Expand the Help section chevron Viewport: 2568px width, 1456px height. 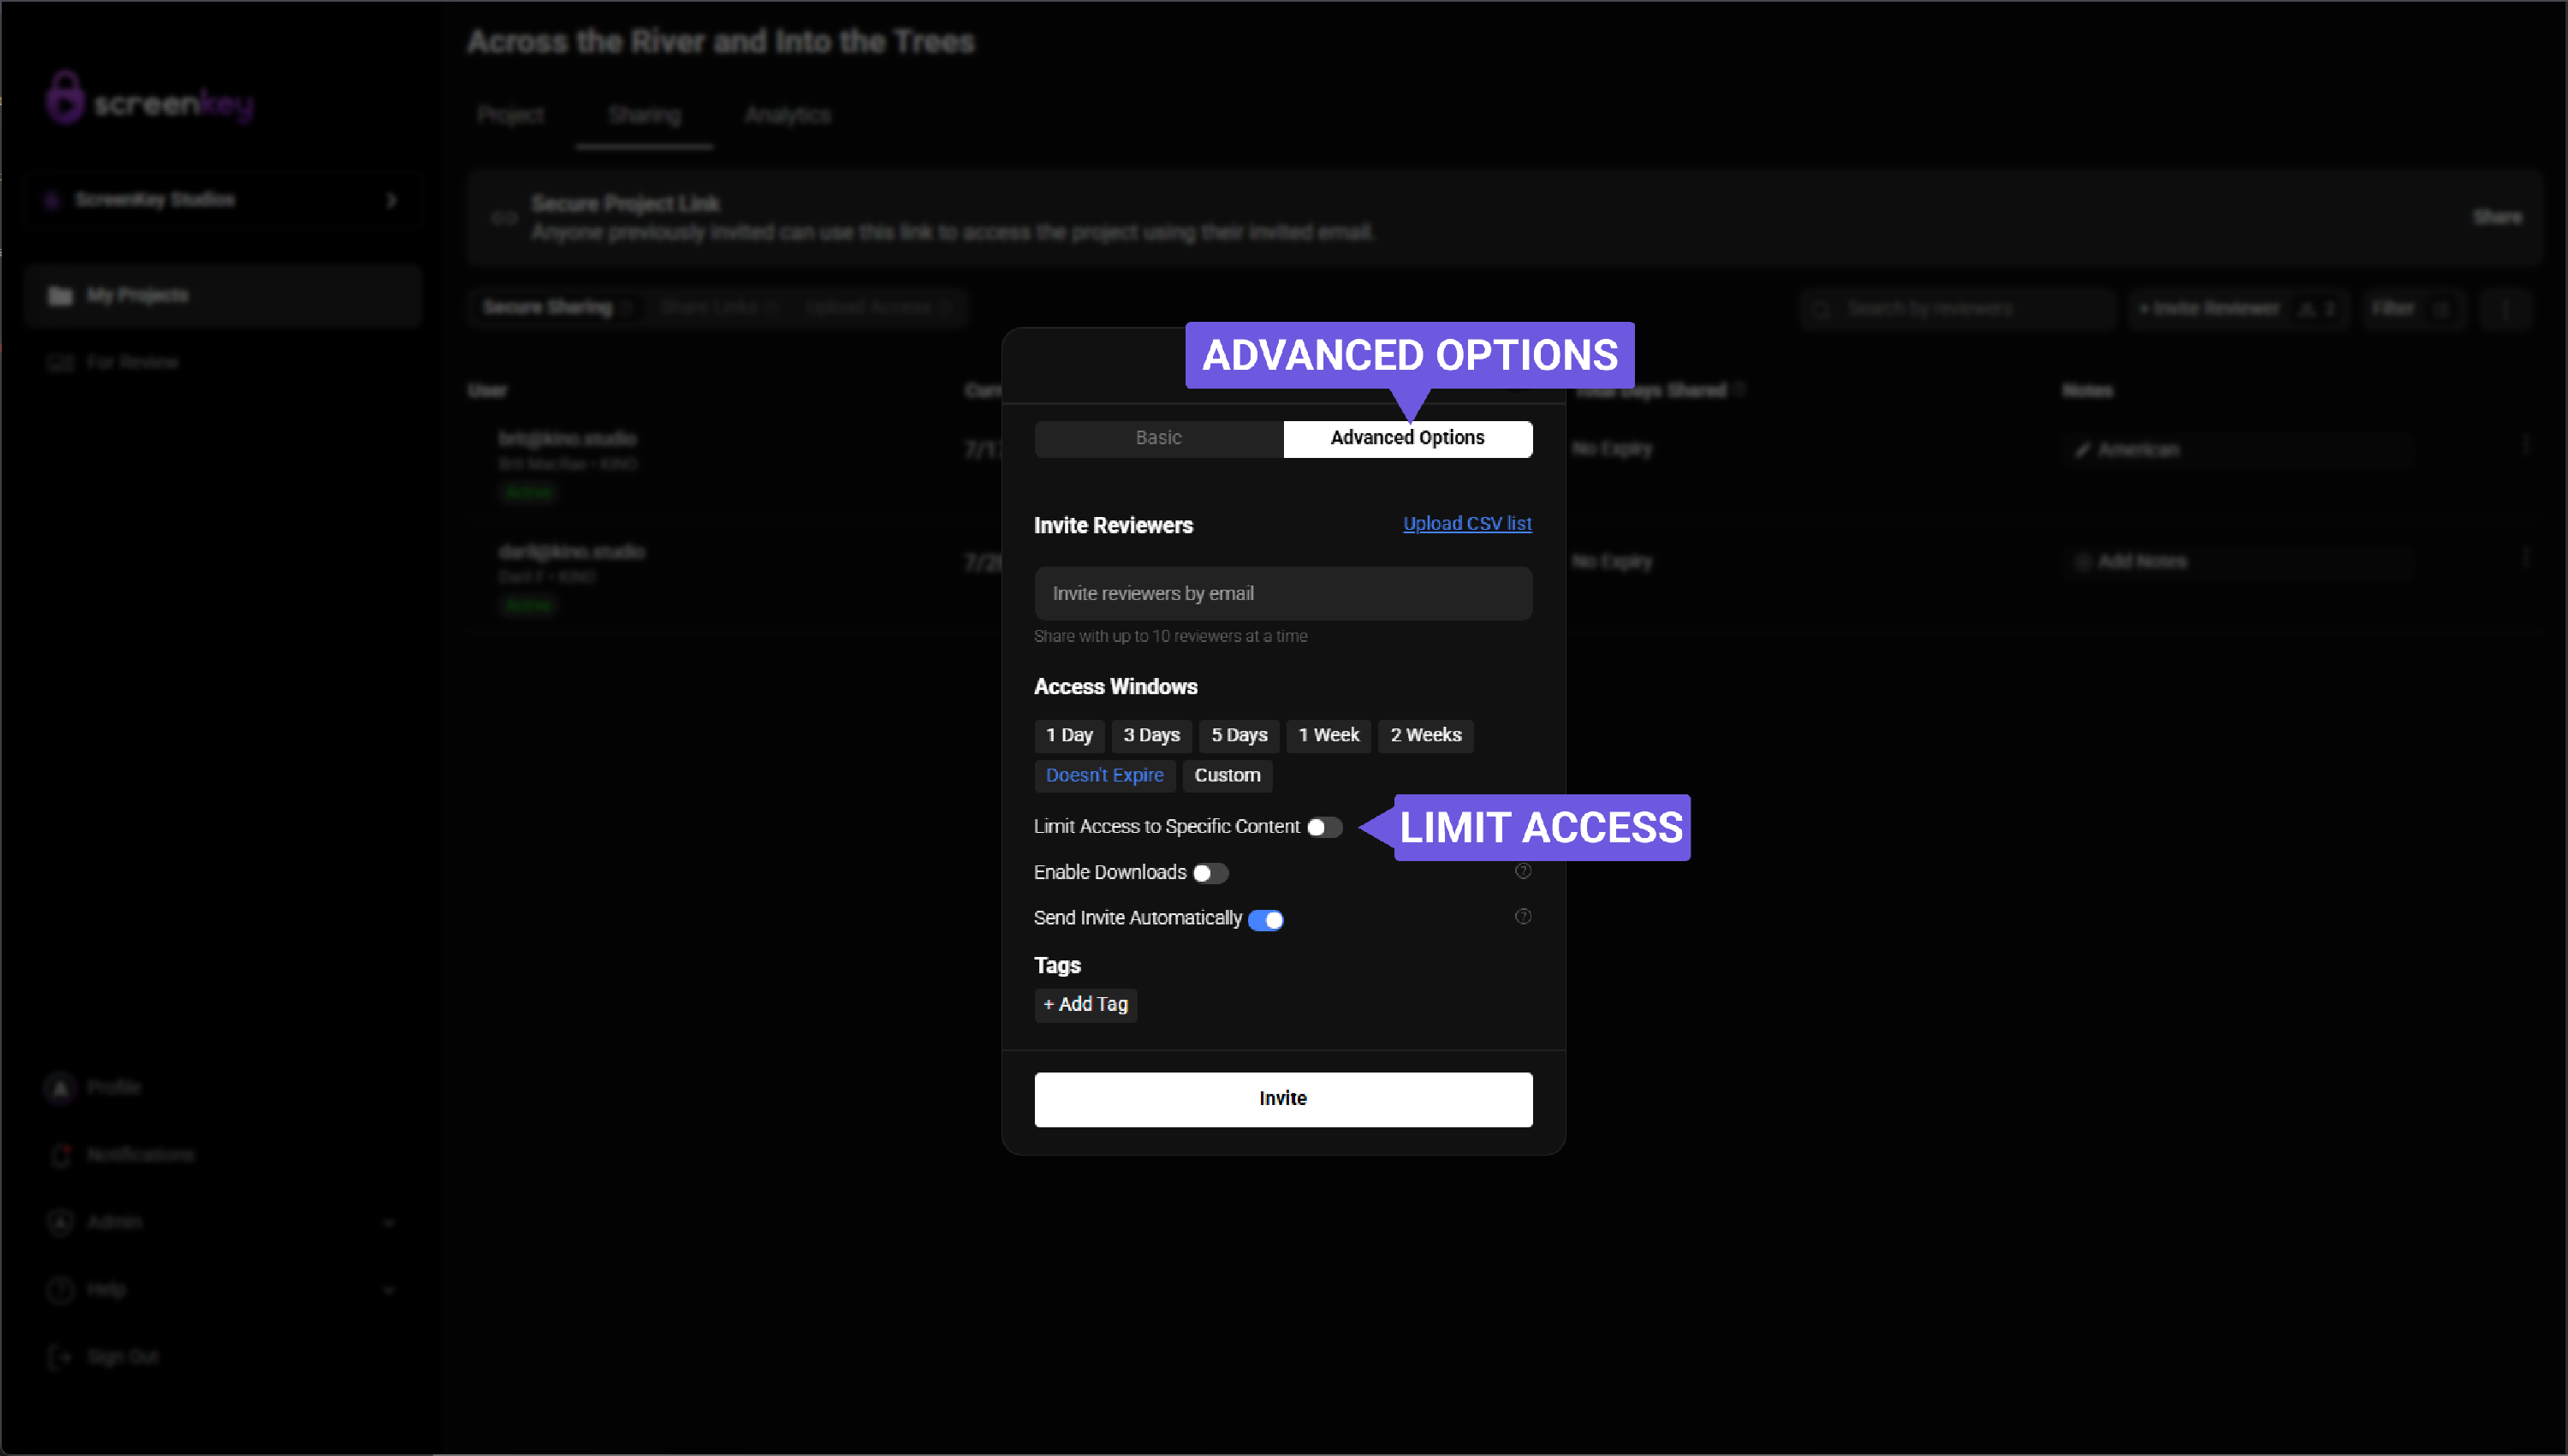pos(389,1290)
